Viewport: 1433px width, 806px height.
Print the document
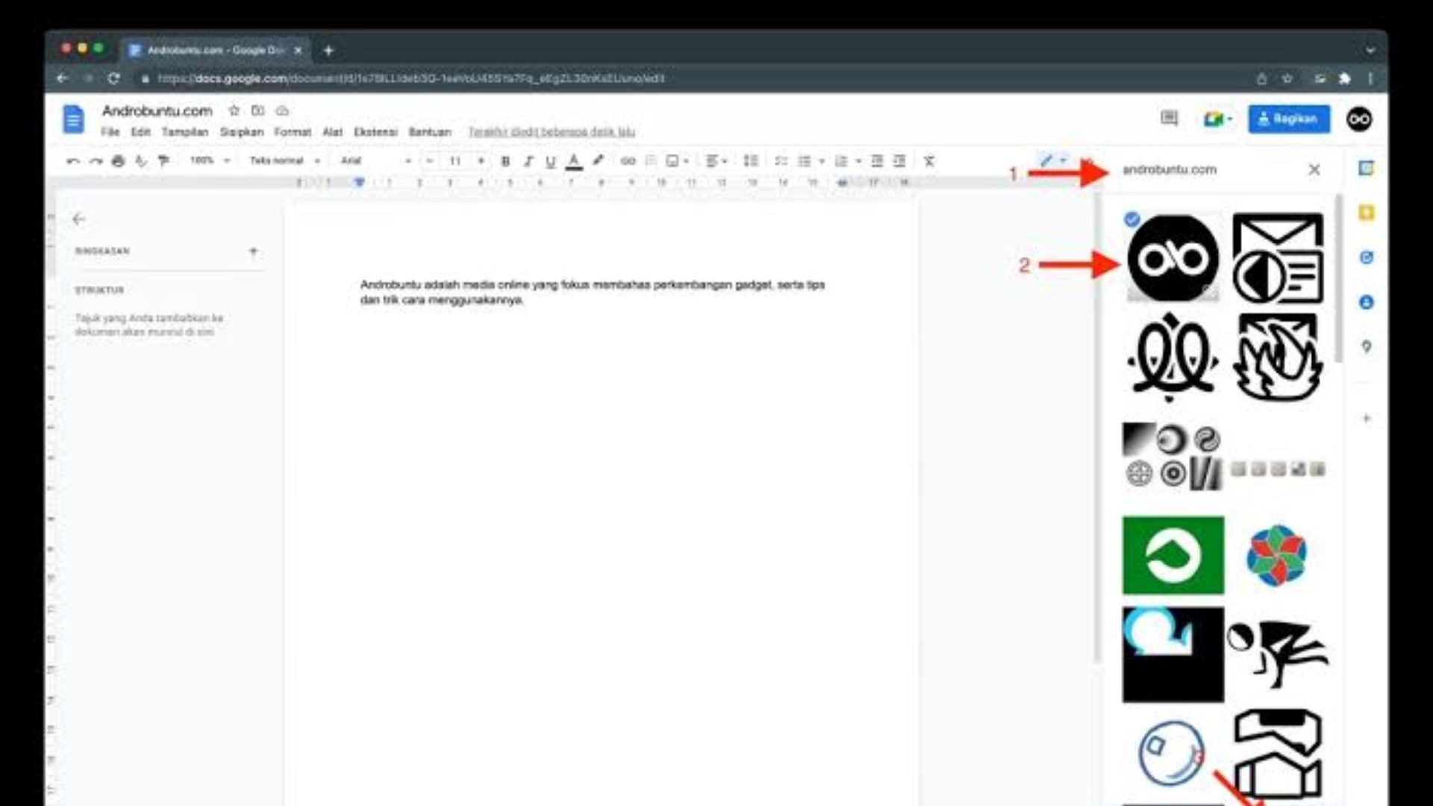(x=118, y=161)
